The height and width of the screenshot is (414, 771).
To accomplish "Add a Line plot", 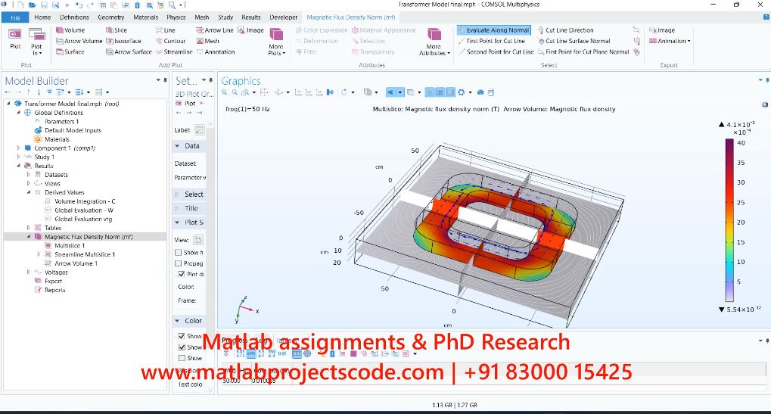I will pos(165,30).
